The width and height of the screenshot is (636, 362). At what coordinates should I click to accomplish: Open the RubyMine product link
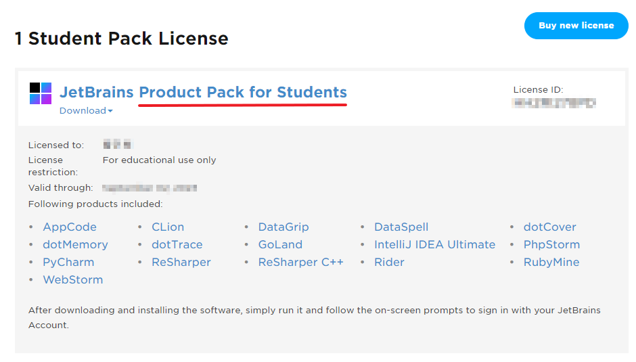(551, 262)
